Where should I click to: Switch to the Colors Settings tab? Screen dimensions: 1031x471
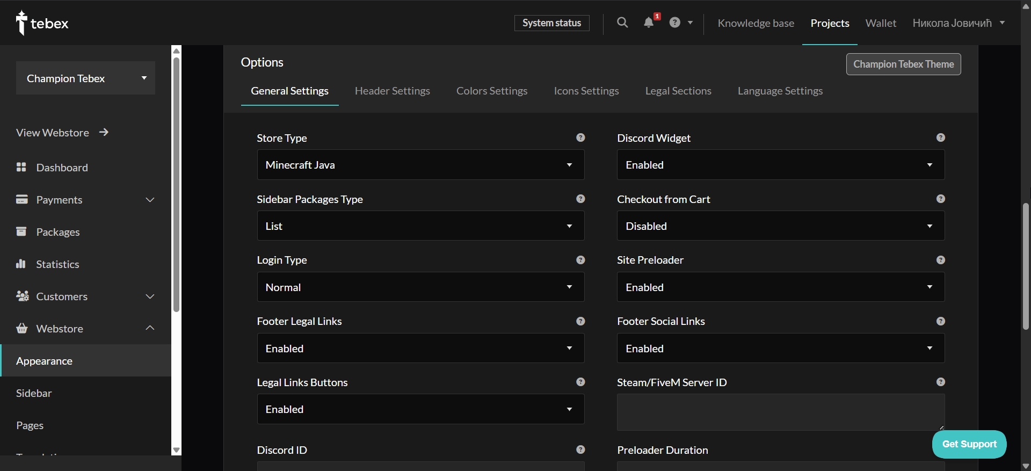(492, 91)
